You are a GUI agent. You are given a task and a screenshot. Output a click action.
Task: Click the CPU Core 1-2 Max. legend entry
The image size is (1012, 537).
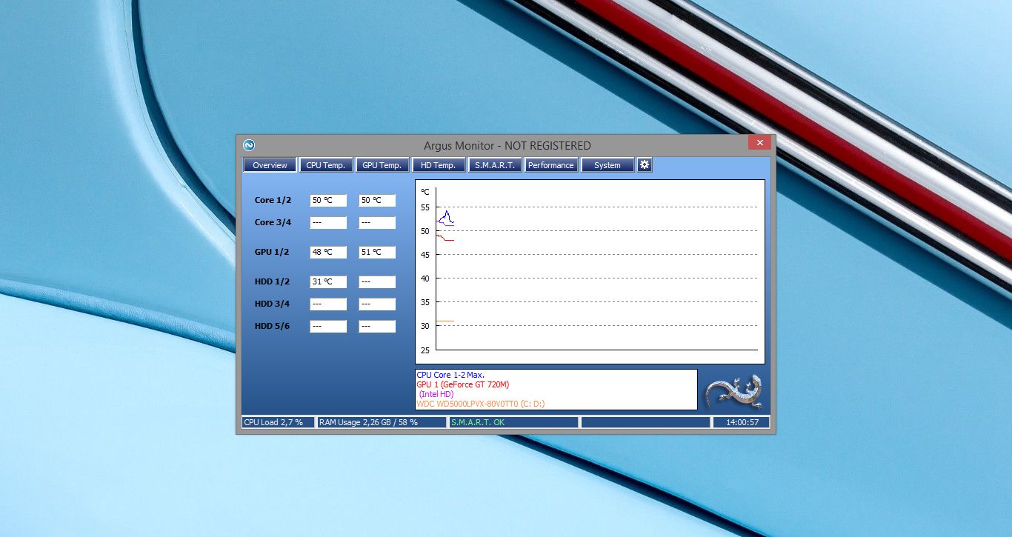450,375
